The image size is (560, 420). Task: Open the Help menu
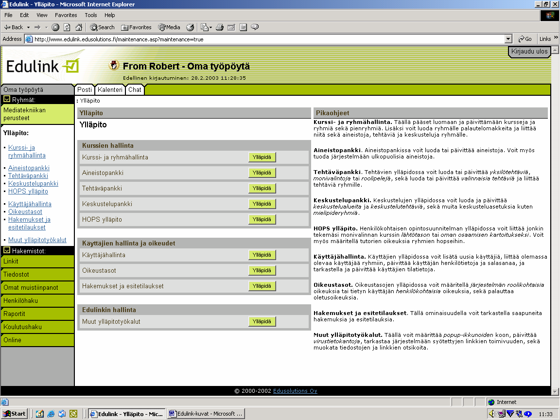point(110,15)
